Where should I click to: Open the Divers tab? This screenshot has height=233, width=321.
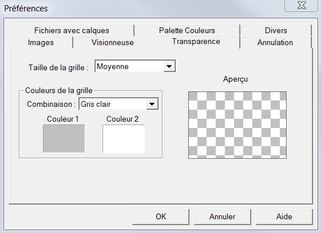point(276,30)
